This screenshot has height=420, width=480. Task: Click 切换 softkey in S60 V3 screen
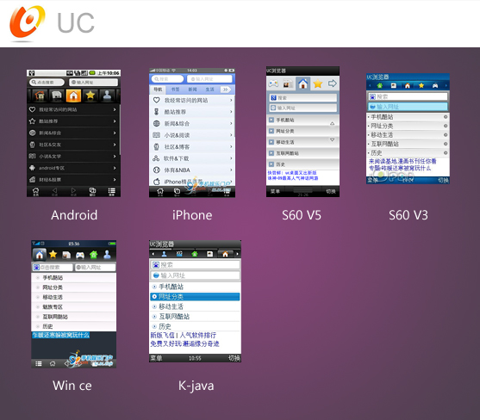click(443, 181)
